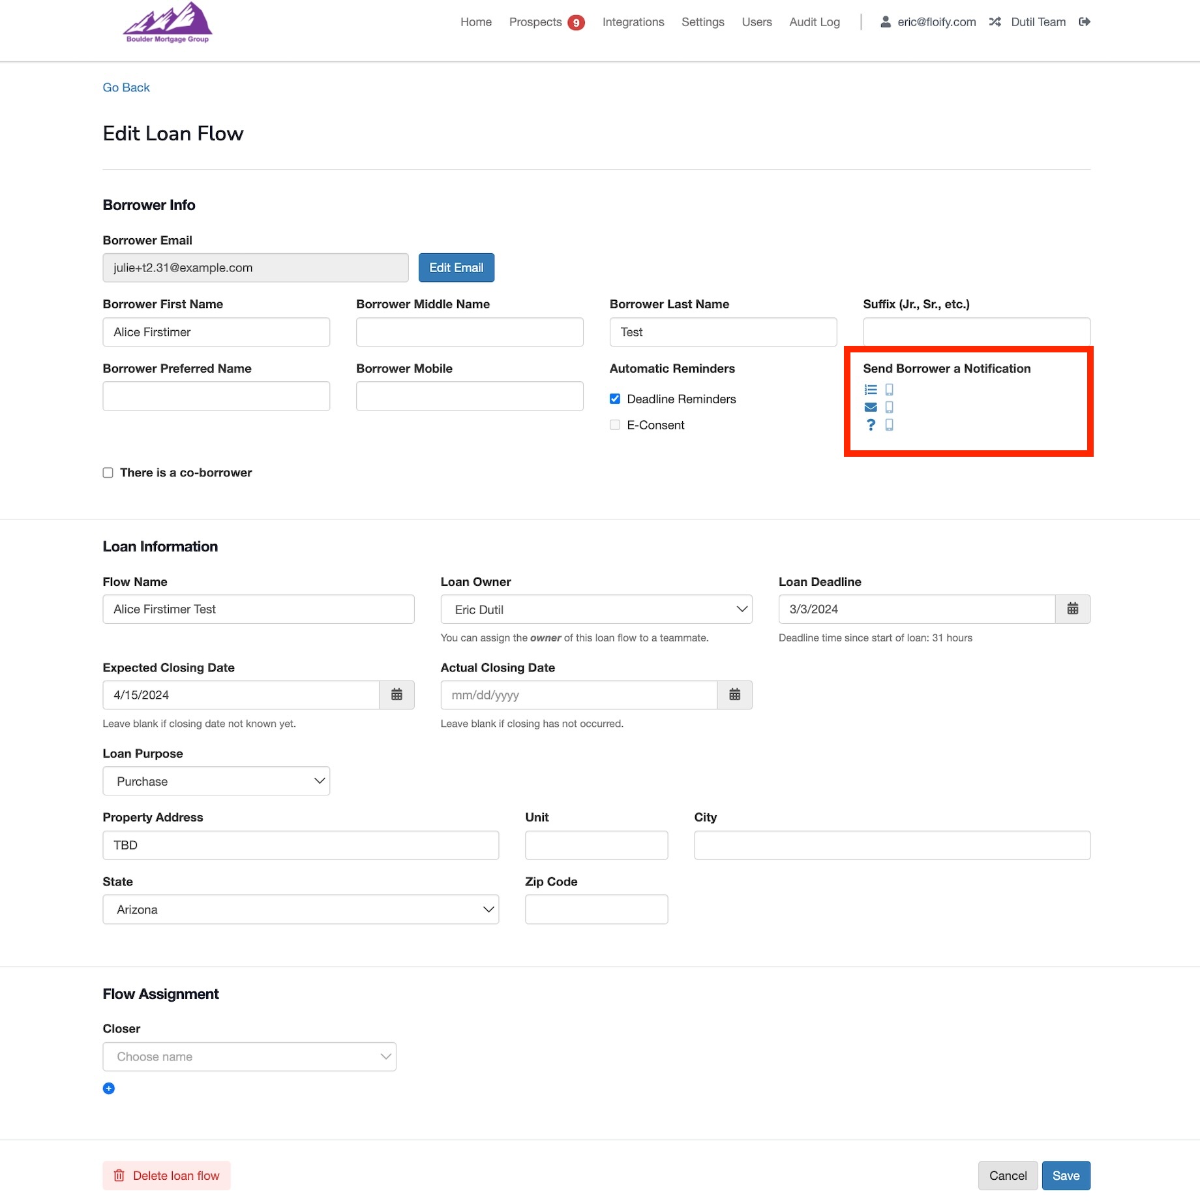Toggle the E-Consent checkbox
Screen dimensions: 1200x1202
[615, 425]
